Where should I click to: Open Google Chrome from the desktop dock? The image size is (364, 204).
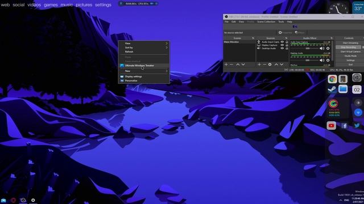pos(332,79)
